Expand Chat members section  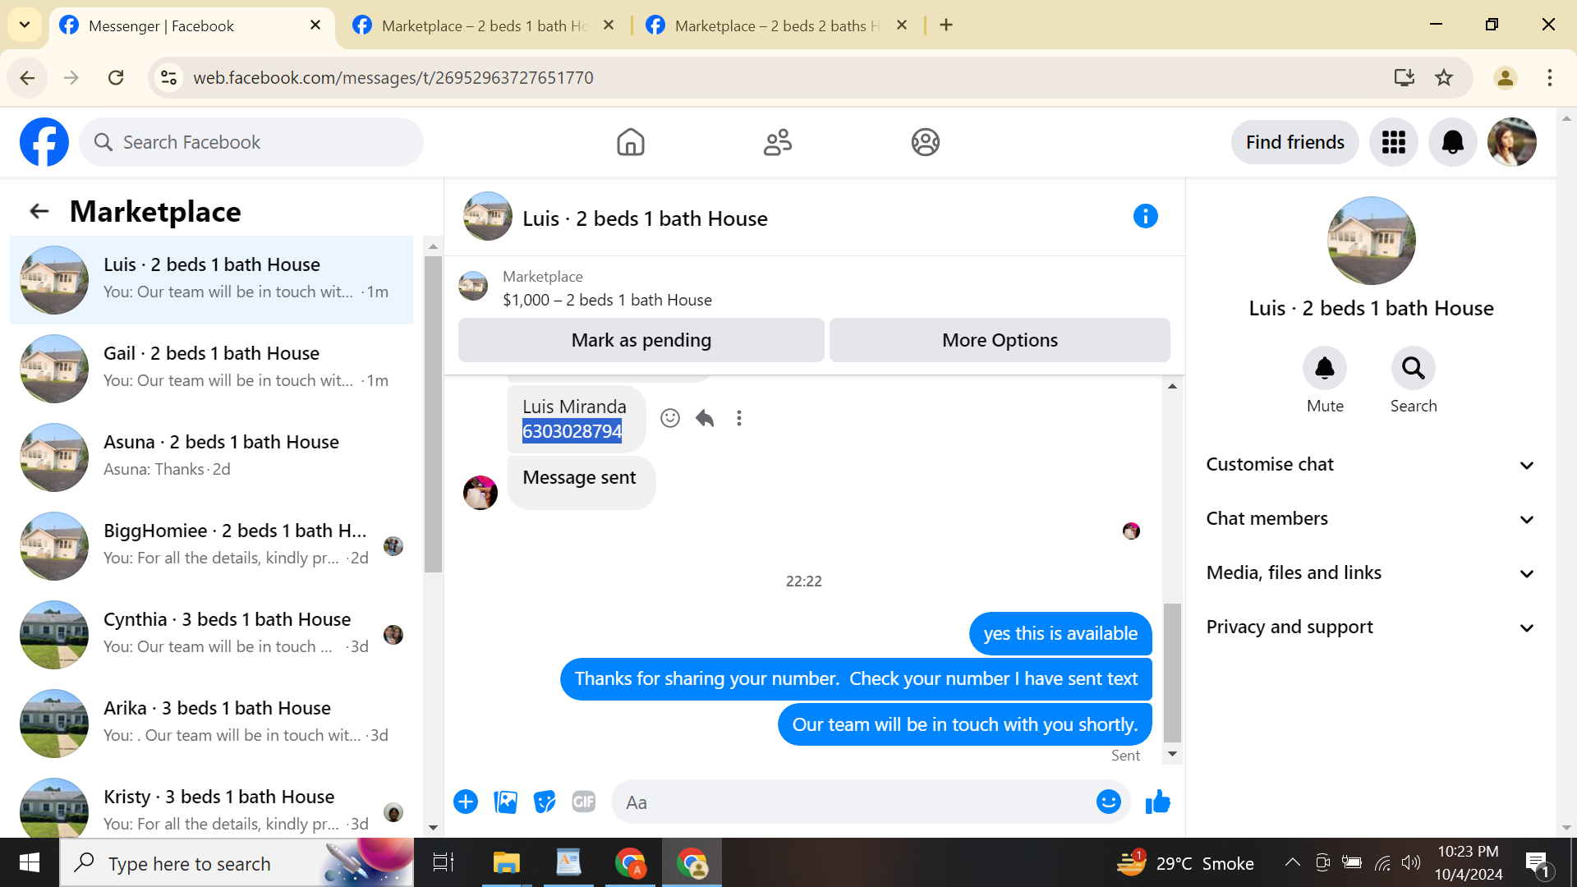pyautogui.click(x=1370, y=519)
